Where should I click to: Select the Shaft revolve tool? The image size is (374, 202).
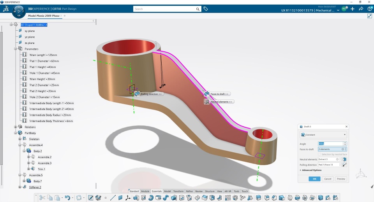click(151, 198)
